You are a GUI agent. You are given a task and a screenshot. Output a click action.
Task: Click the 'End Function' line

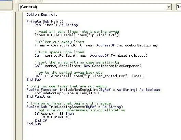click(39, 97)
